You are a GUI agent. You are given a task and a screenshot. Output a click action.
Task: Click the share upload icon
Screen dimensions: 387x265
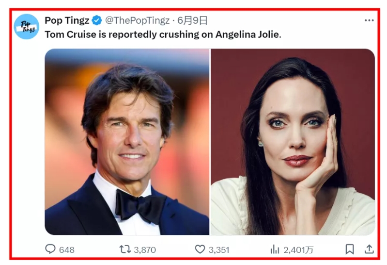369,249
